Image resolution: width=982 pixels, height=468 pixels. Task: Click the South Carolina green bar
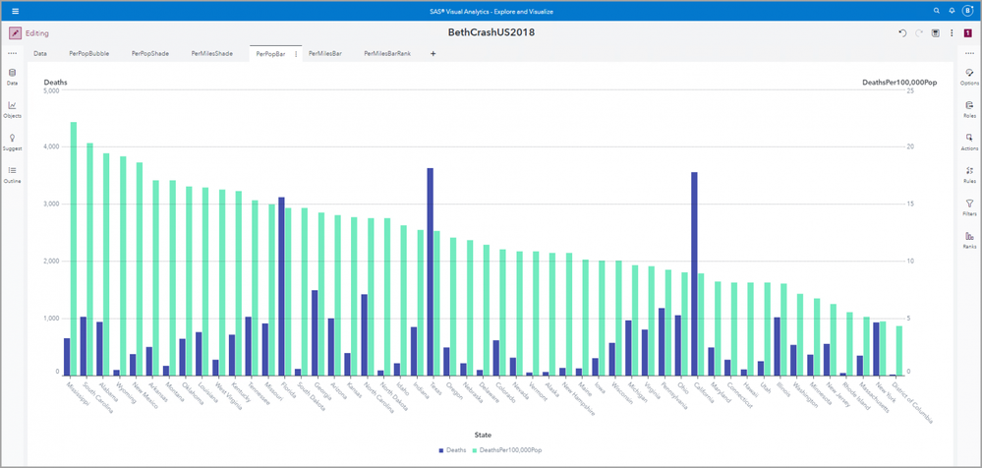(89, 259)
